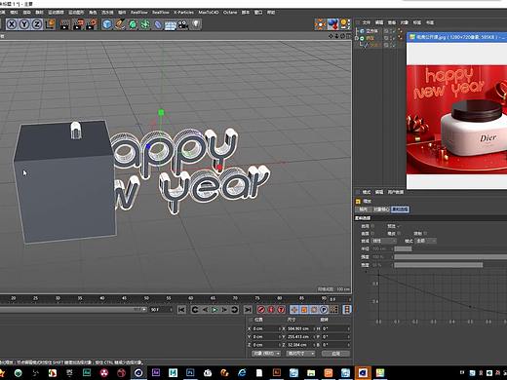Toggle the red autokey button
The width and height of the screenshot is (507, 380).
pos(271,310)
